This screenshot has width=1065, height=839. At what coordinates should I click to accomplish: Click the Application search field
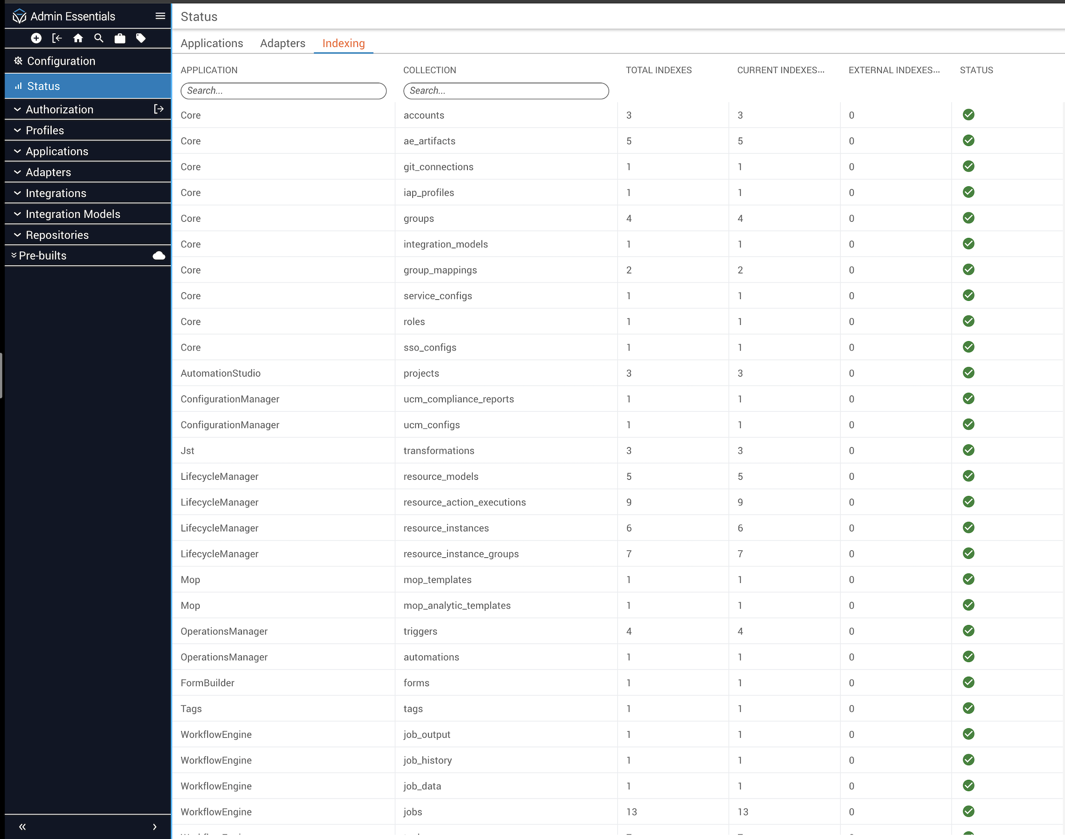click(x=284, y=91)
